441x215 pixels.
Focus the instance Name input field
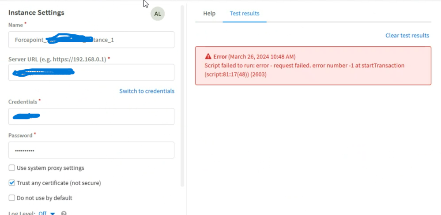pos(91,40)
